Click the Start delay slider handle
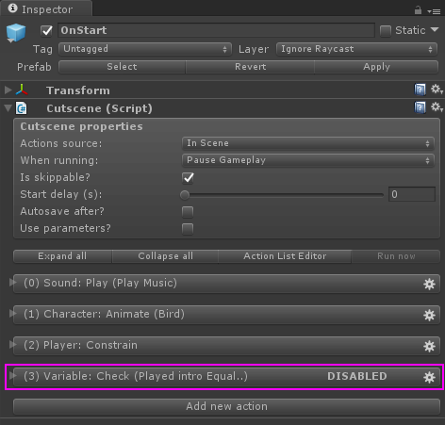 pyautogui.click(x=185, y=195)
